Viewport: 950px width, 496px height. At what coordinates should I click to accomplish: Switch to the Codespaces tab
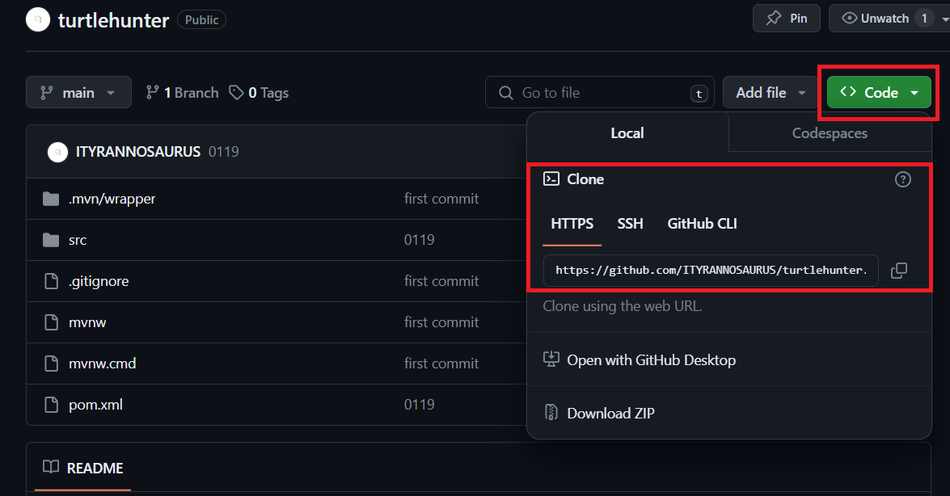(830, 132)
